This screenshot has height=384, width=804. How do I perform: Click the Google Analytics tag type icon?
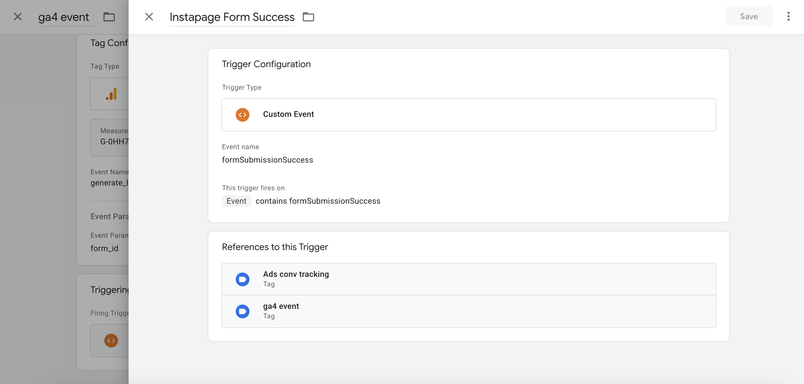coord(111,94)
